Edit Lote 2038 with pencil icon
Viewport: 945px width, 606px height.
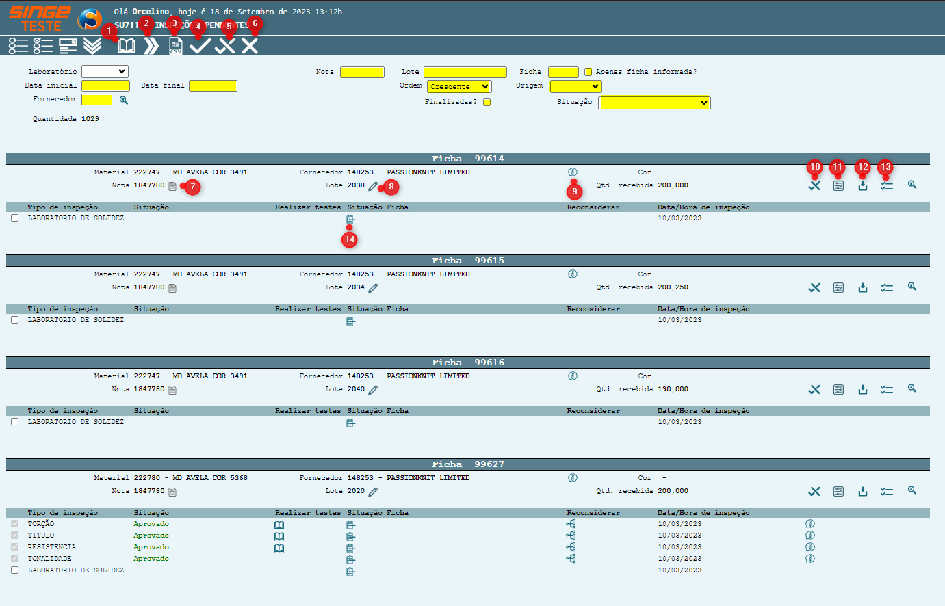click(x=373, y=186)
